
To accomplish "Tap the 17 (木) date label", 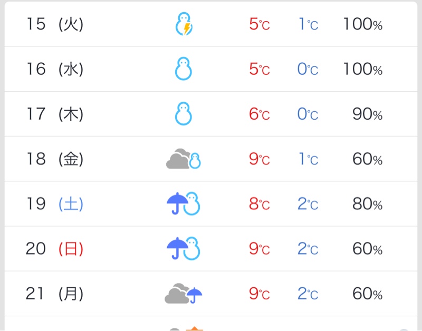I will [x=55, y=114].
